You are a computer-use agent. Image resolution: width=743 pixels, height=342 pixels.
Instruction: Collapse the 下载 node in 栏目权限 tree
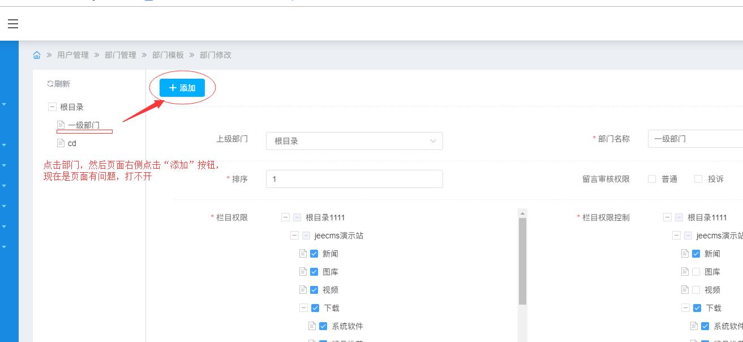click(303, 308)
